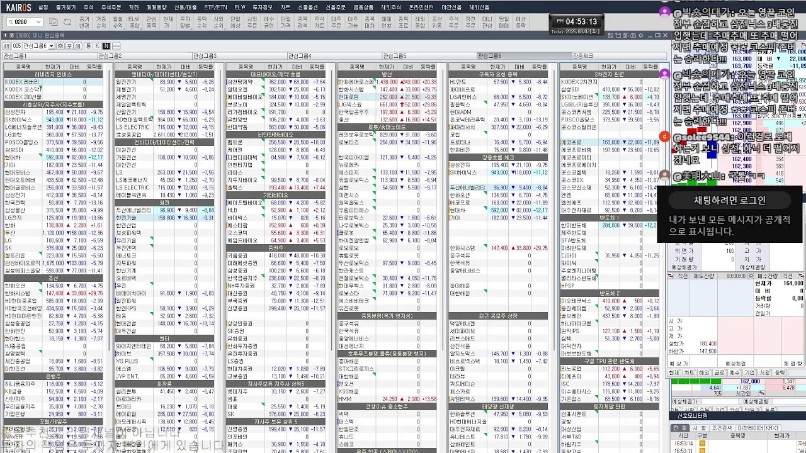The height and width of the screenshot is (453, 806).
Task: Open the ETF/ETN menu
Action: [216, 7]
